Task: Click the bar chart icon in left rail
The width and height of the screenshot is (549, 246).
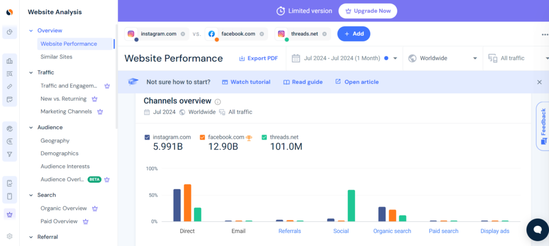Action: (x=10, y=61)
